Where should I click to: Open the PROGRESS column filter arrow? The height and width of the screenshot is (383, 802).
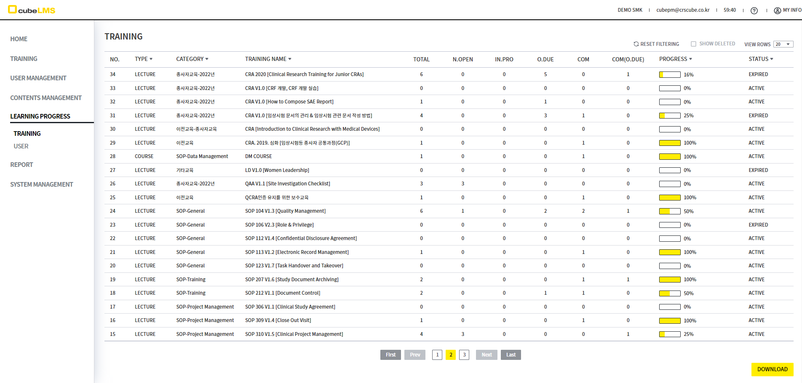tap(690, 59)
